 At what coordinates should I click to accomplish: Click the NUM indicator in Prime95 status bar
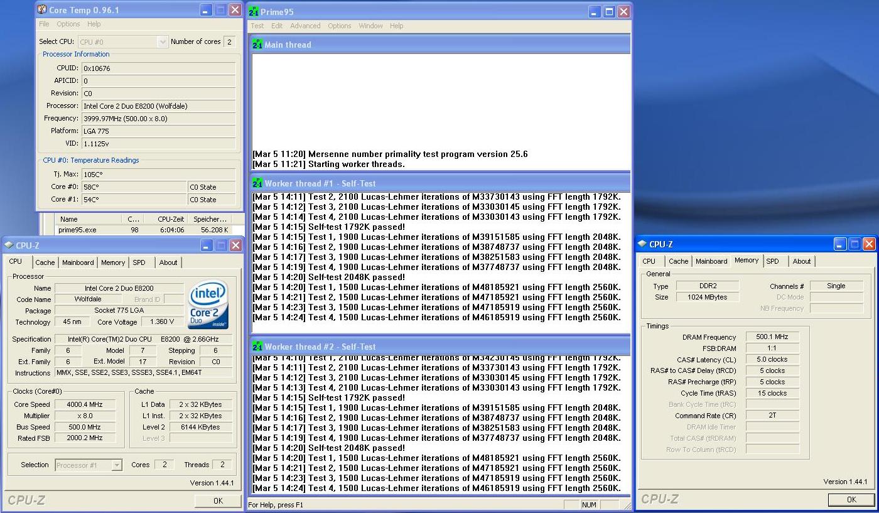589,505
